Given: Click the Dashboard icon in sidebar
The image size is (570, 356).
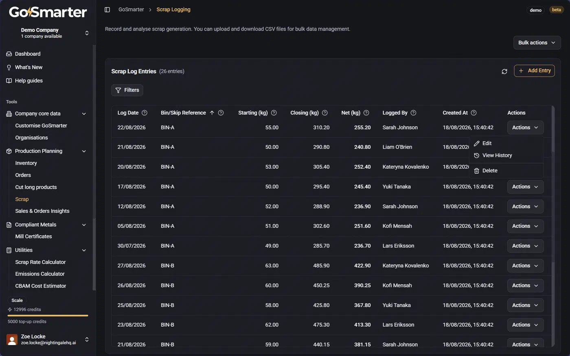Looking at the screenshot, I should (x=9, y=54).
